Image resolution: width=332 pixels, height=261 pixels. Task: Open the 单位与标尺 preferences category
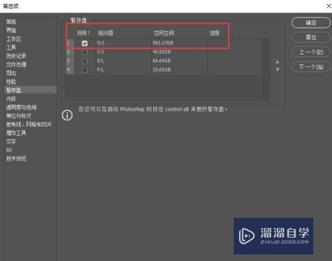pyautogui.click(x=19, y=116)
